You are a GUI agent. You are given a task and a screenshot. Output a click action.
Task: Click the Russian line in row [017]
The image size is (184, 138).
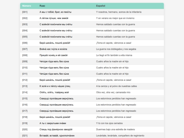pos(57,111)
